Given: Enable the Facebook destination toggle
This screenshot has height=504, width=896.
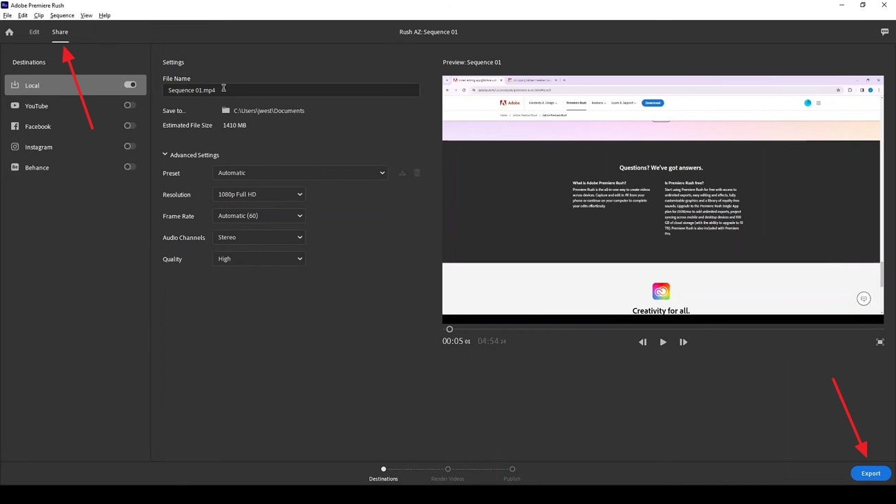Looking at the screenshot, I should [x=129, y=125].
